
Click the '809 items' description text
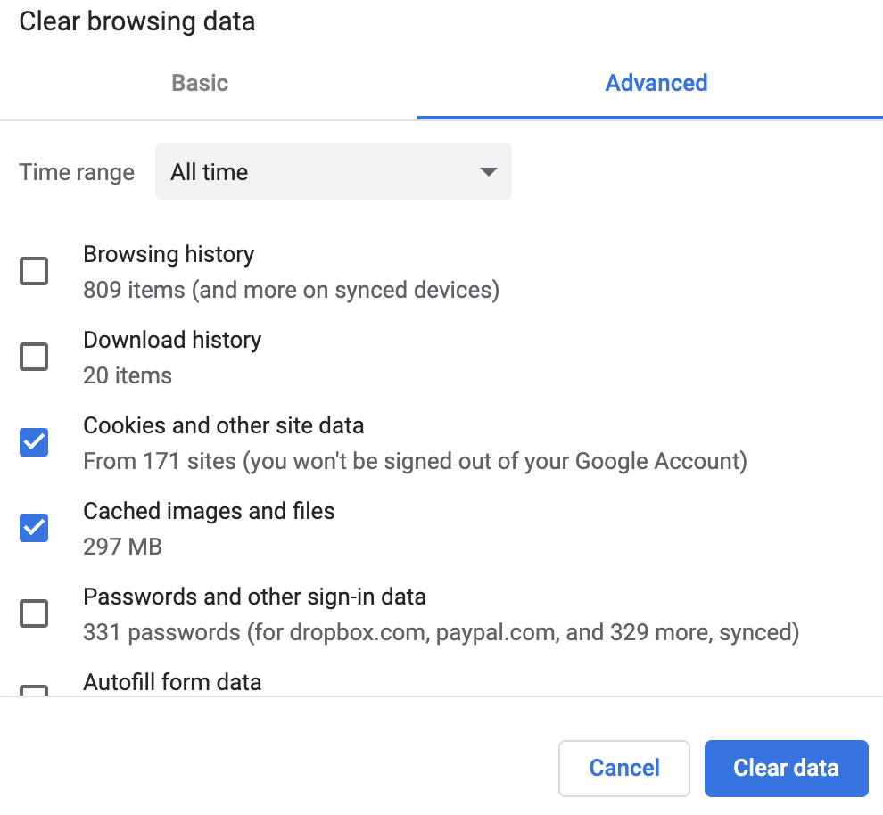click(x=291, y=290)
